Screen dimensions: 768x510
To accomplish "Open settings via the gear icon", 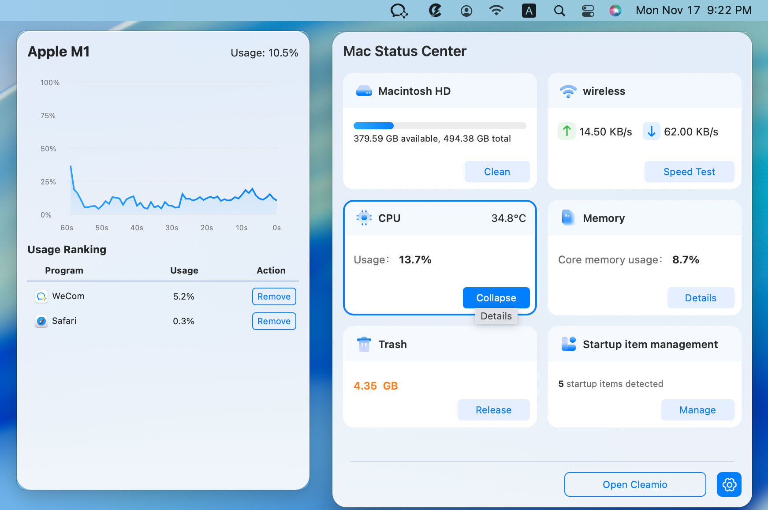I will [x=729, y=484].
